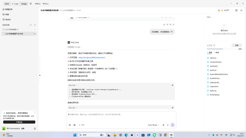Regenerate the response with retry icon

pyautogui.click(x=174, y=25)
